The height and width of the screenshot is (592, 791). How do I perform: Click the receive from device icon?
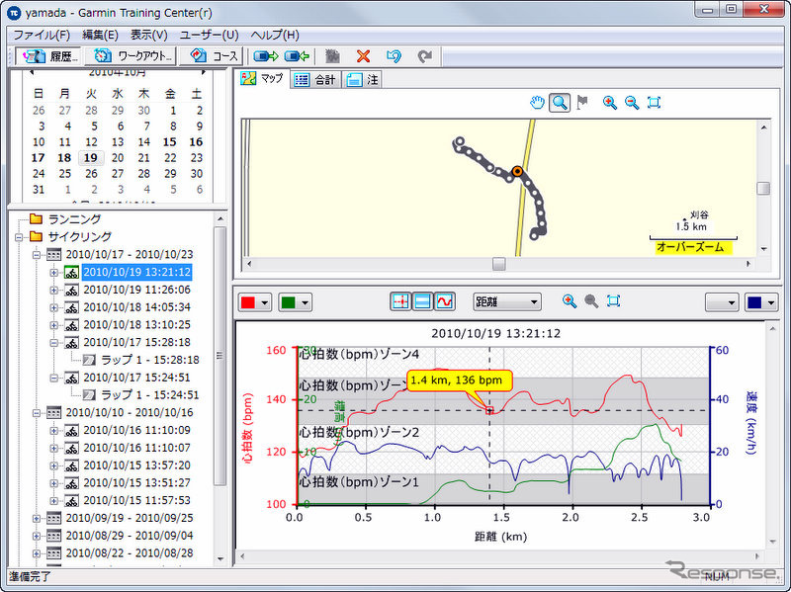[297, 56]
